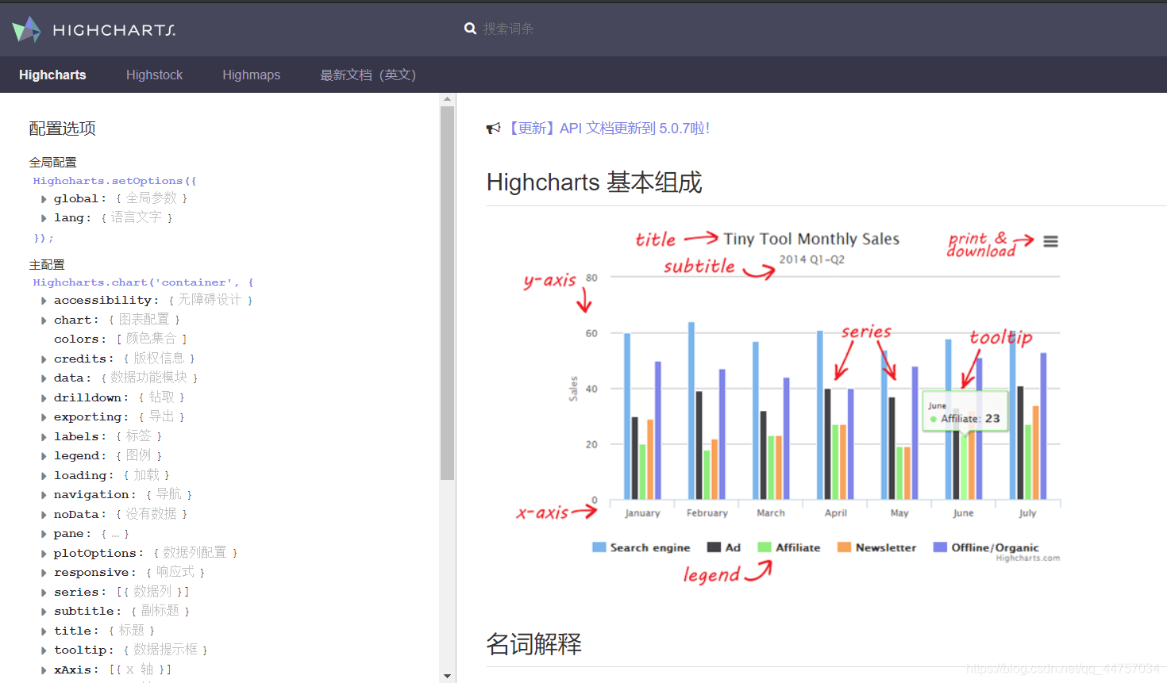The width and height of the screenshot is (1167, 683).
Task: Toggle Affiliate legend swatch
Action: coord(765,547)
